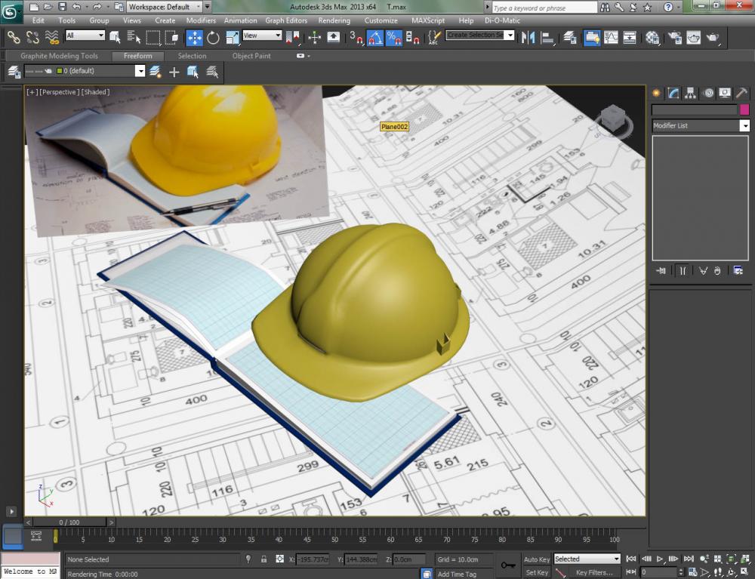This screenshot has width=755, height=579.
Task: Expand the Modifier List dropdown
Action: [744, 125]
